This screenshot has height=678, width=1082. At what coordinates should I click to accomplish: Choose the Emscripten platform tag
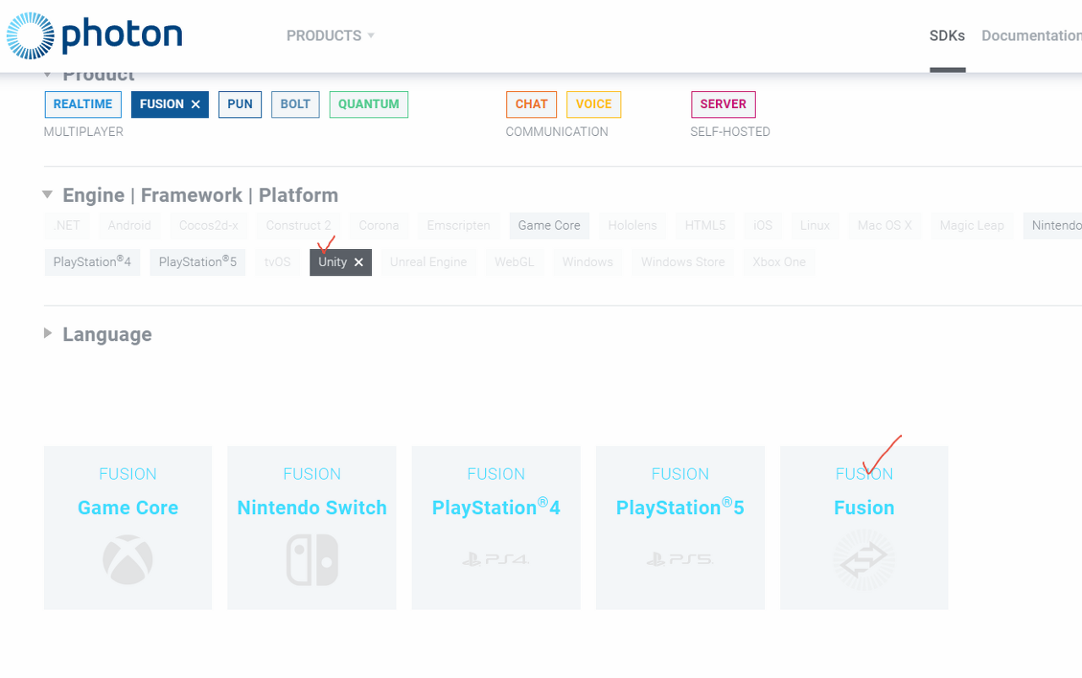click(458, 225)
